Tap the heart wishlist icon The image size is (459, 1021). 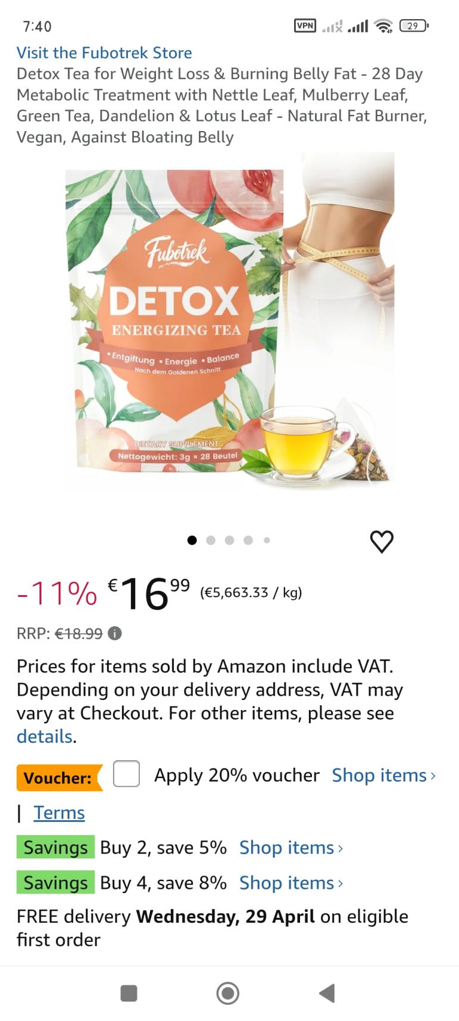tap(382, 541)
